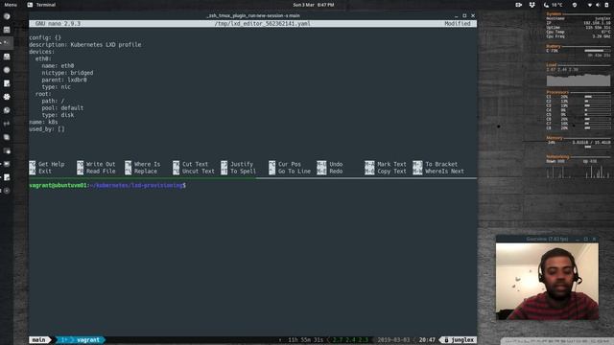Click the Cut Text shortcut in nano
The height and width of the screenshot is (345, 614).
(x=191, y=164)
